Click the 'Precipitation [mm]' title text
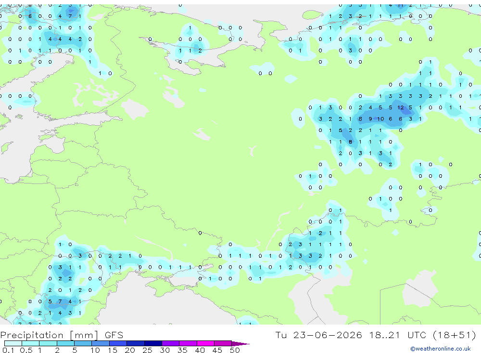The image size is (481, 353). (49, 335)
